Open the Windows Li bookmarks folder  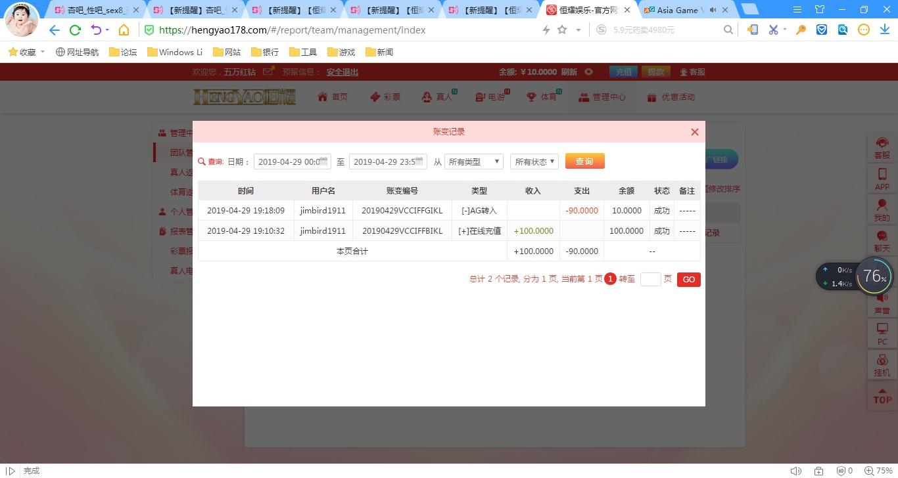click(174, 52)
